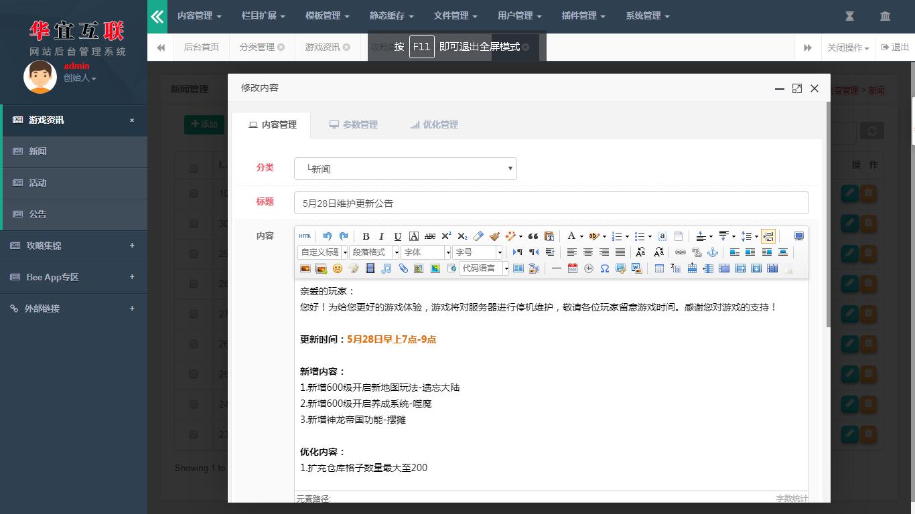Click the 添加 button behind the dialog

pos(204,124)
